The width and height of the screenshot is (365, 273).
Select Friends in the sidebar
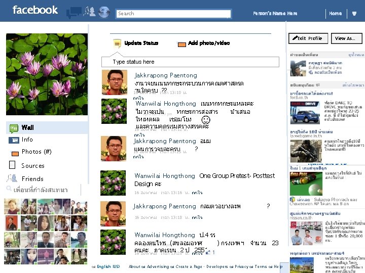tap(32, 179)
